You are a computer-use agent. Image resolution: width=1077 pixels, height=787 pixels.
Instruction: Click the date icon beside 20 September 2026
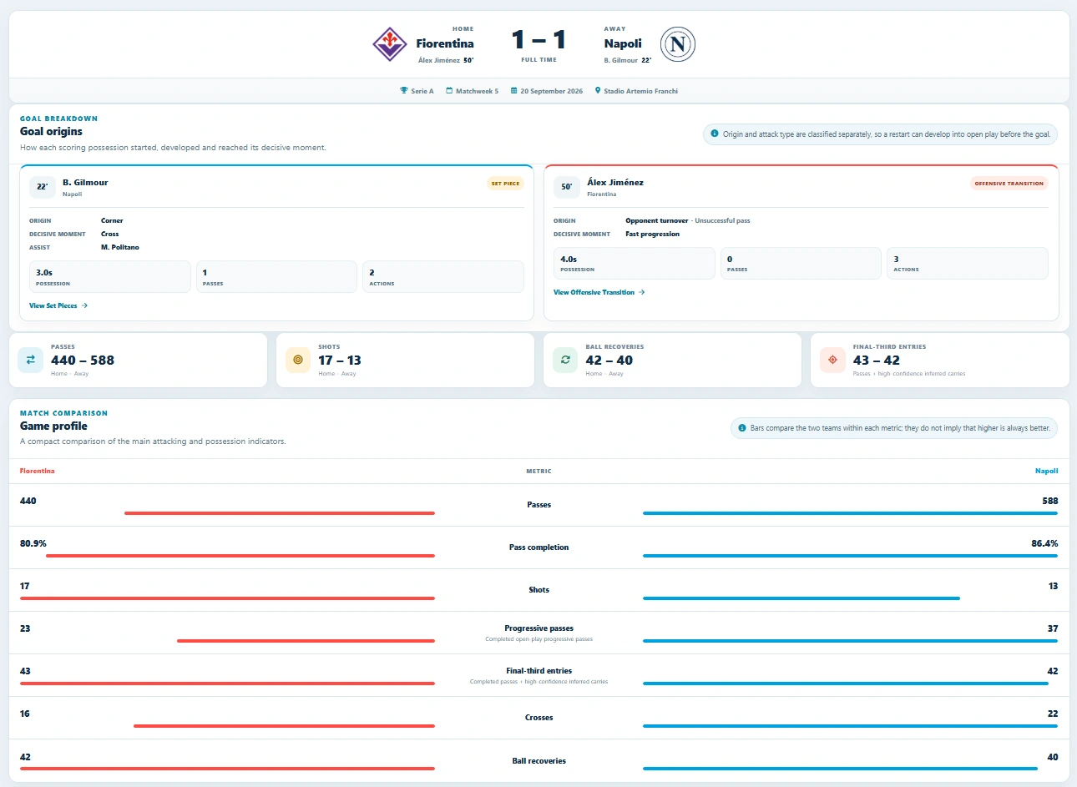(513, 91)
